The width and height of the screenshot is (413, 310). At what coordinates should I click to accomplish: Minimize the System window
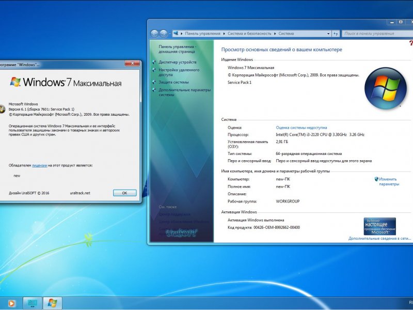(392, 22)
